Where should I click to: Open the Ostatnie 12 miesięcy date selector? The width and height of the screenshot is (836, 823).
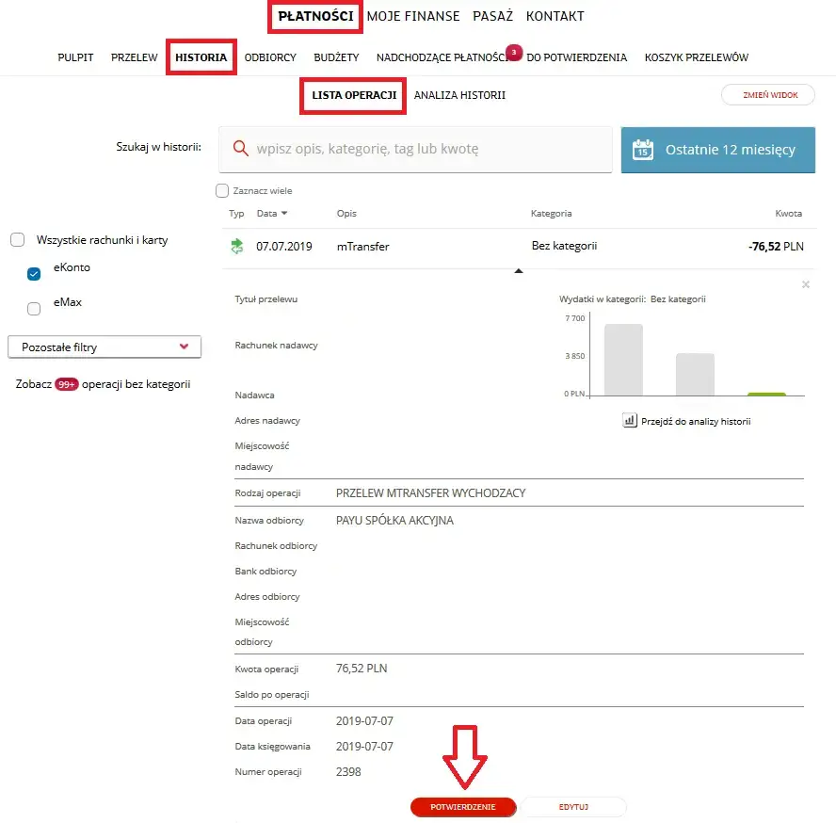coord(717,150)
